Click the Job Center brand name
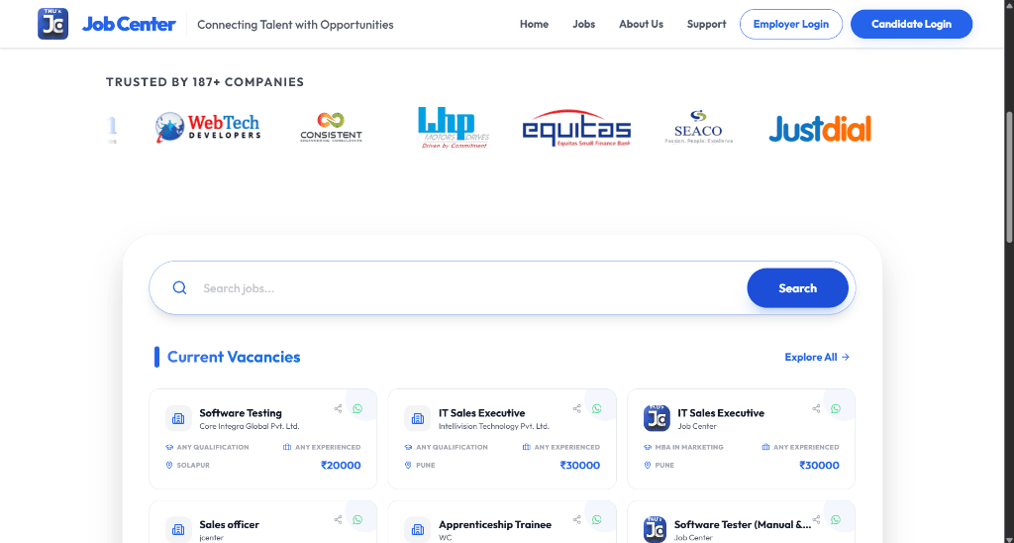 click(x=129, y=24)
